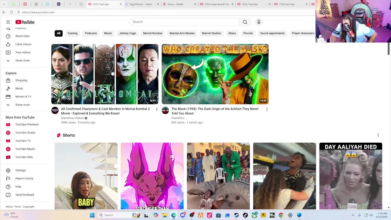The image size is (391, 220).
Task: Select the Music filter chip
Action: click(108, 33)
